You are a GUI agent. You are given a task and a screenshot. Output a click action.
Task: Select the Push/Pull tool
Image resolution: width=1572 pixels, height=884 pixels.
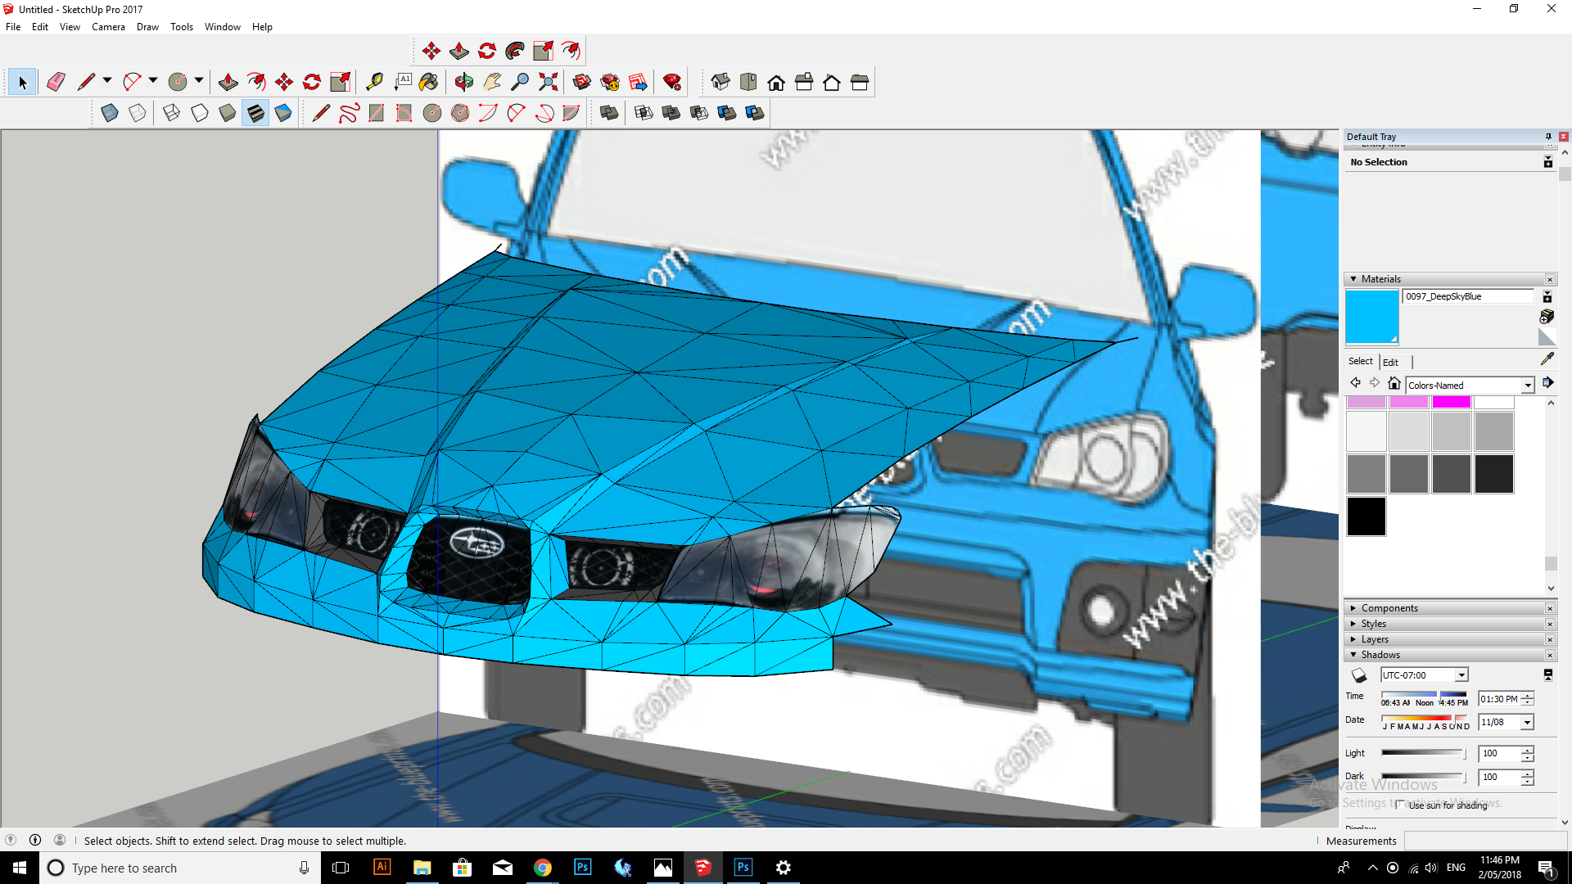click(x=228, y=82)
